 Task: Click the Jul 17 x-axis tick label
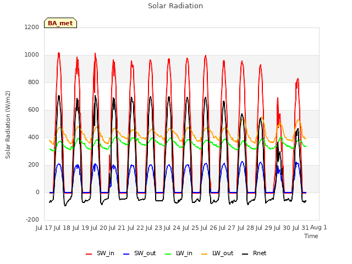click(44, 228)
